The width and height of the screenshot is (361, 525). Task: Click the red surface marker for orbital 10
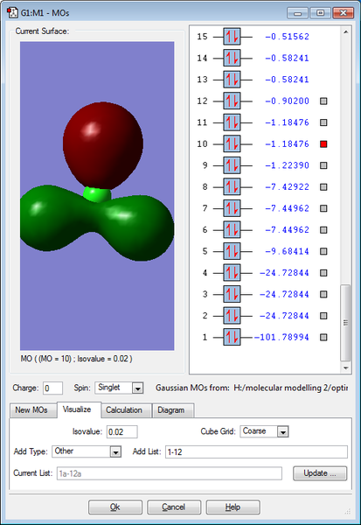pyautogui.click(x=323, y=144)
